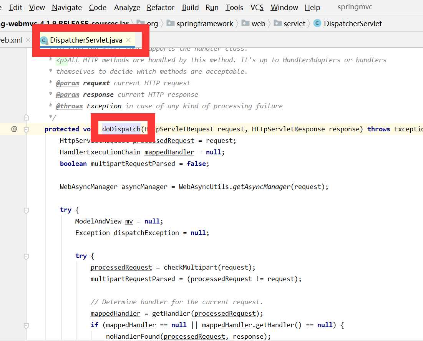
Task: Open the Navigate menu
Action: click(66, 8)
